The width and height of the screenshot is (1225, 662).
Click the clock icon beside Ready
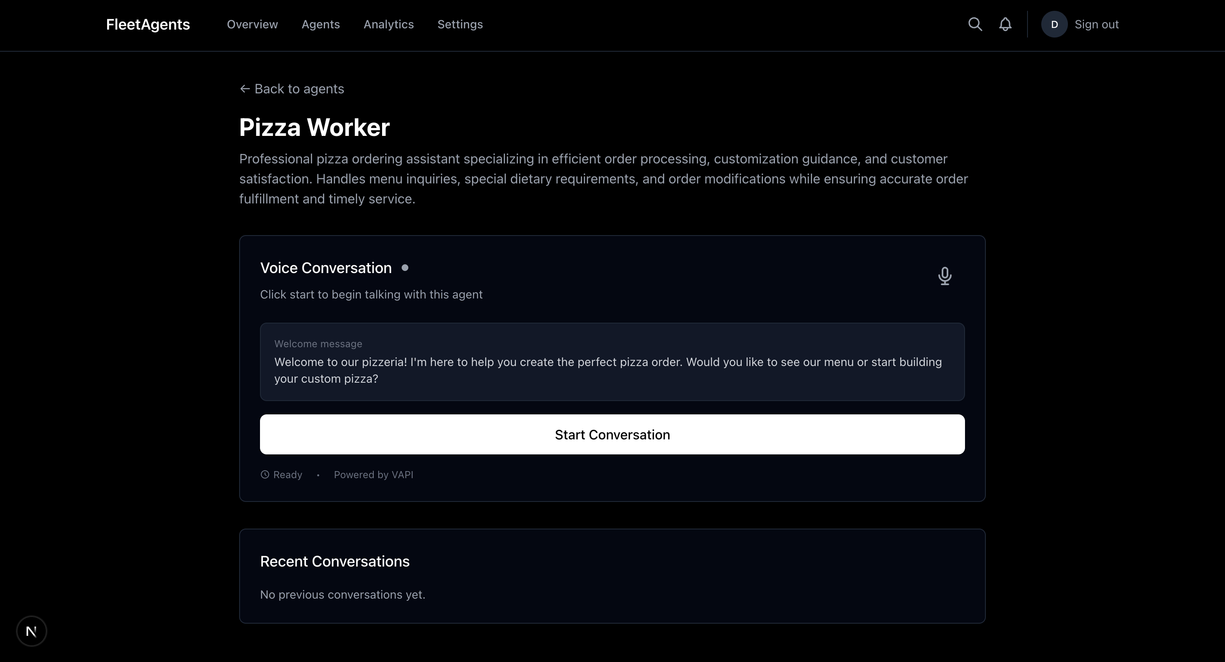click(265, 474)
